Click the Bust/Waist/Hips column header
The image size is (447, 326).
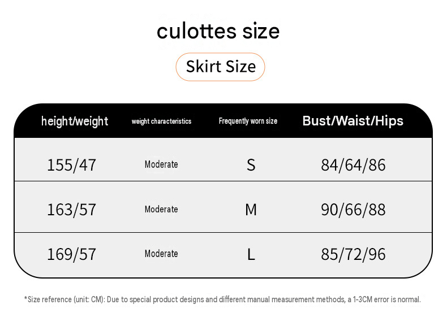coord(353,121)
